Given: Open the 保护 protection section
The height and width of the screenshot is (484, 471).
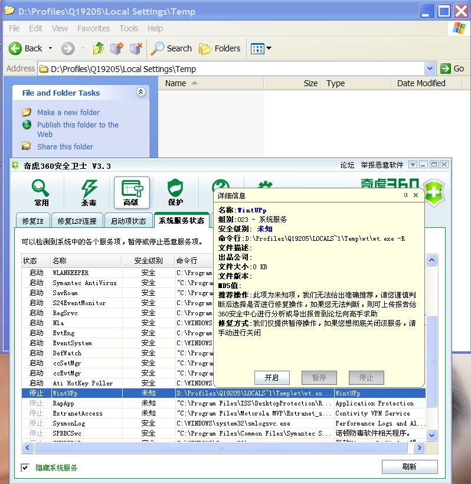Looking at the screenshot, I should pos(175,192).
